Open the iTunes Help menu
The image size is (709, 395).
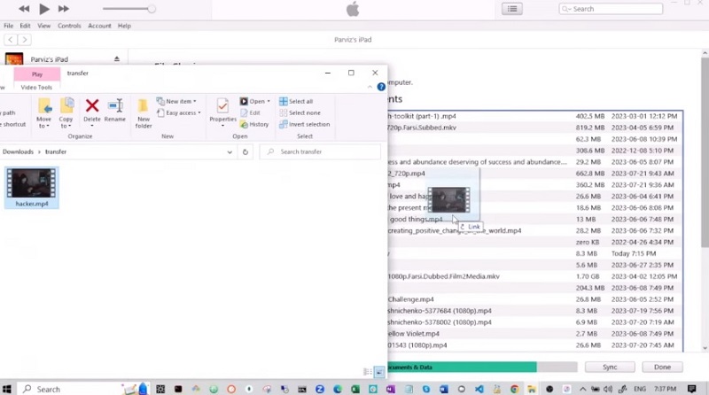tap(124, 26)
